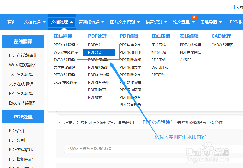243x168 pixels.
Task: Click PDF旋转 under PDF处理 column
Action: 95,97
